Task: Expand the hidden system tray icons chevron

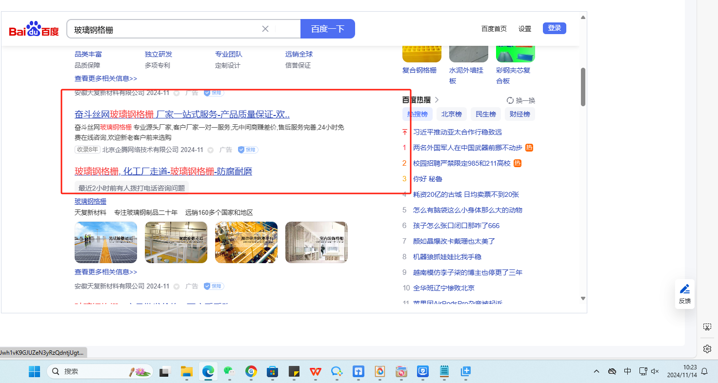Action: [x=596, y=371]
